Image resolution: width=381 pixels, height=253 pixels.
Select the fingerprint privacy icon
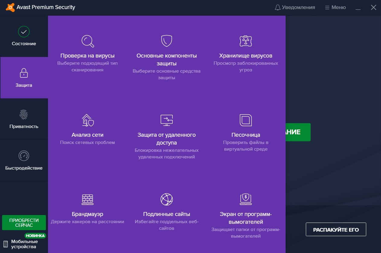tap(24, 114)
